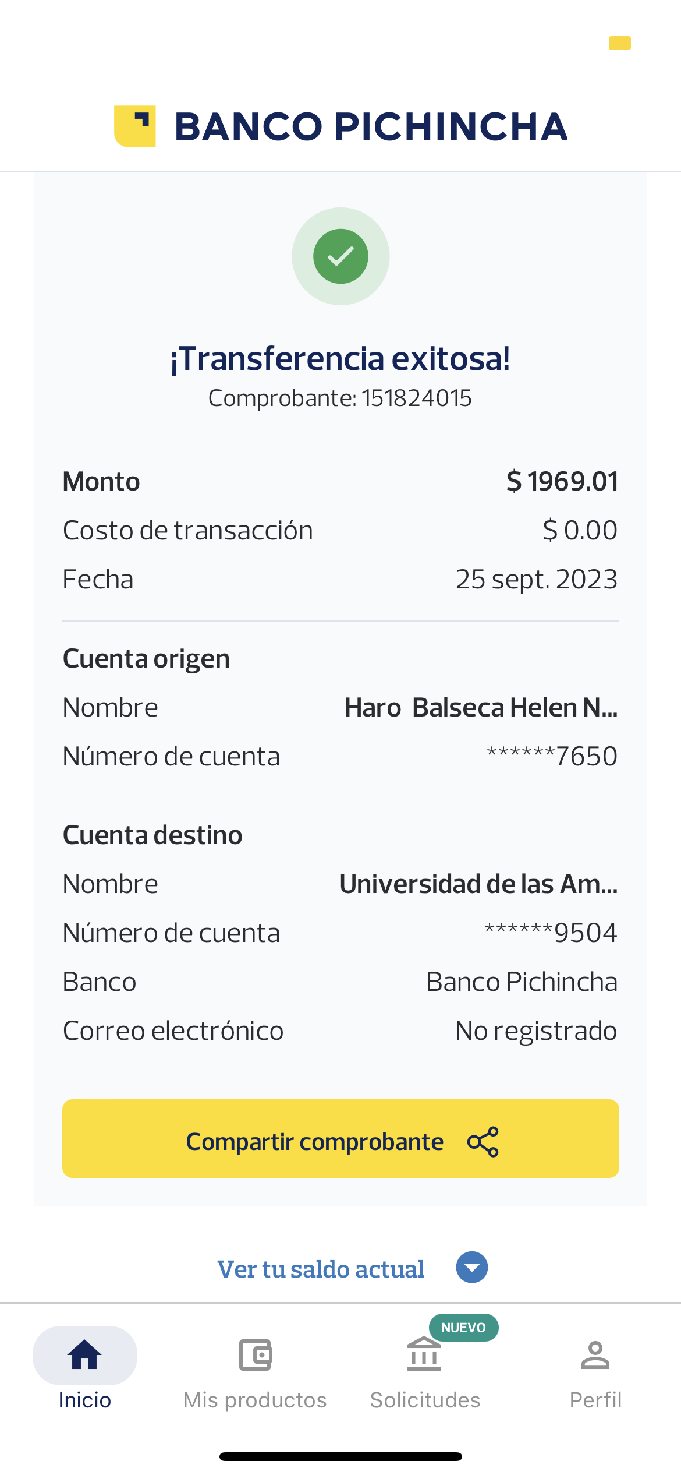Tap the yellow battery indicator at top
Image resolution: width=681 pixels, height=1475 pixels.
(x=619, y=43)
